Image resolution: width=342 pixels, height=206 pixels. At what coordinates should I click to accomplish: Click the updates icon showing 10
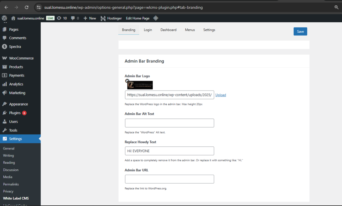(62, 18)
